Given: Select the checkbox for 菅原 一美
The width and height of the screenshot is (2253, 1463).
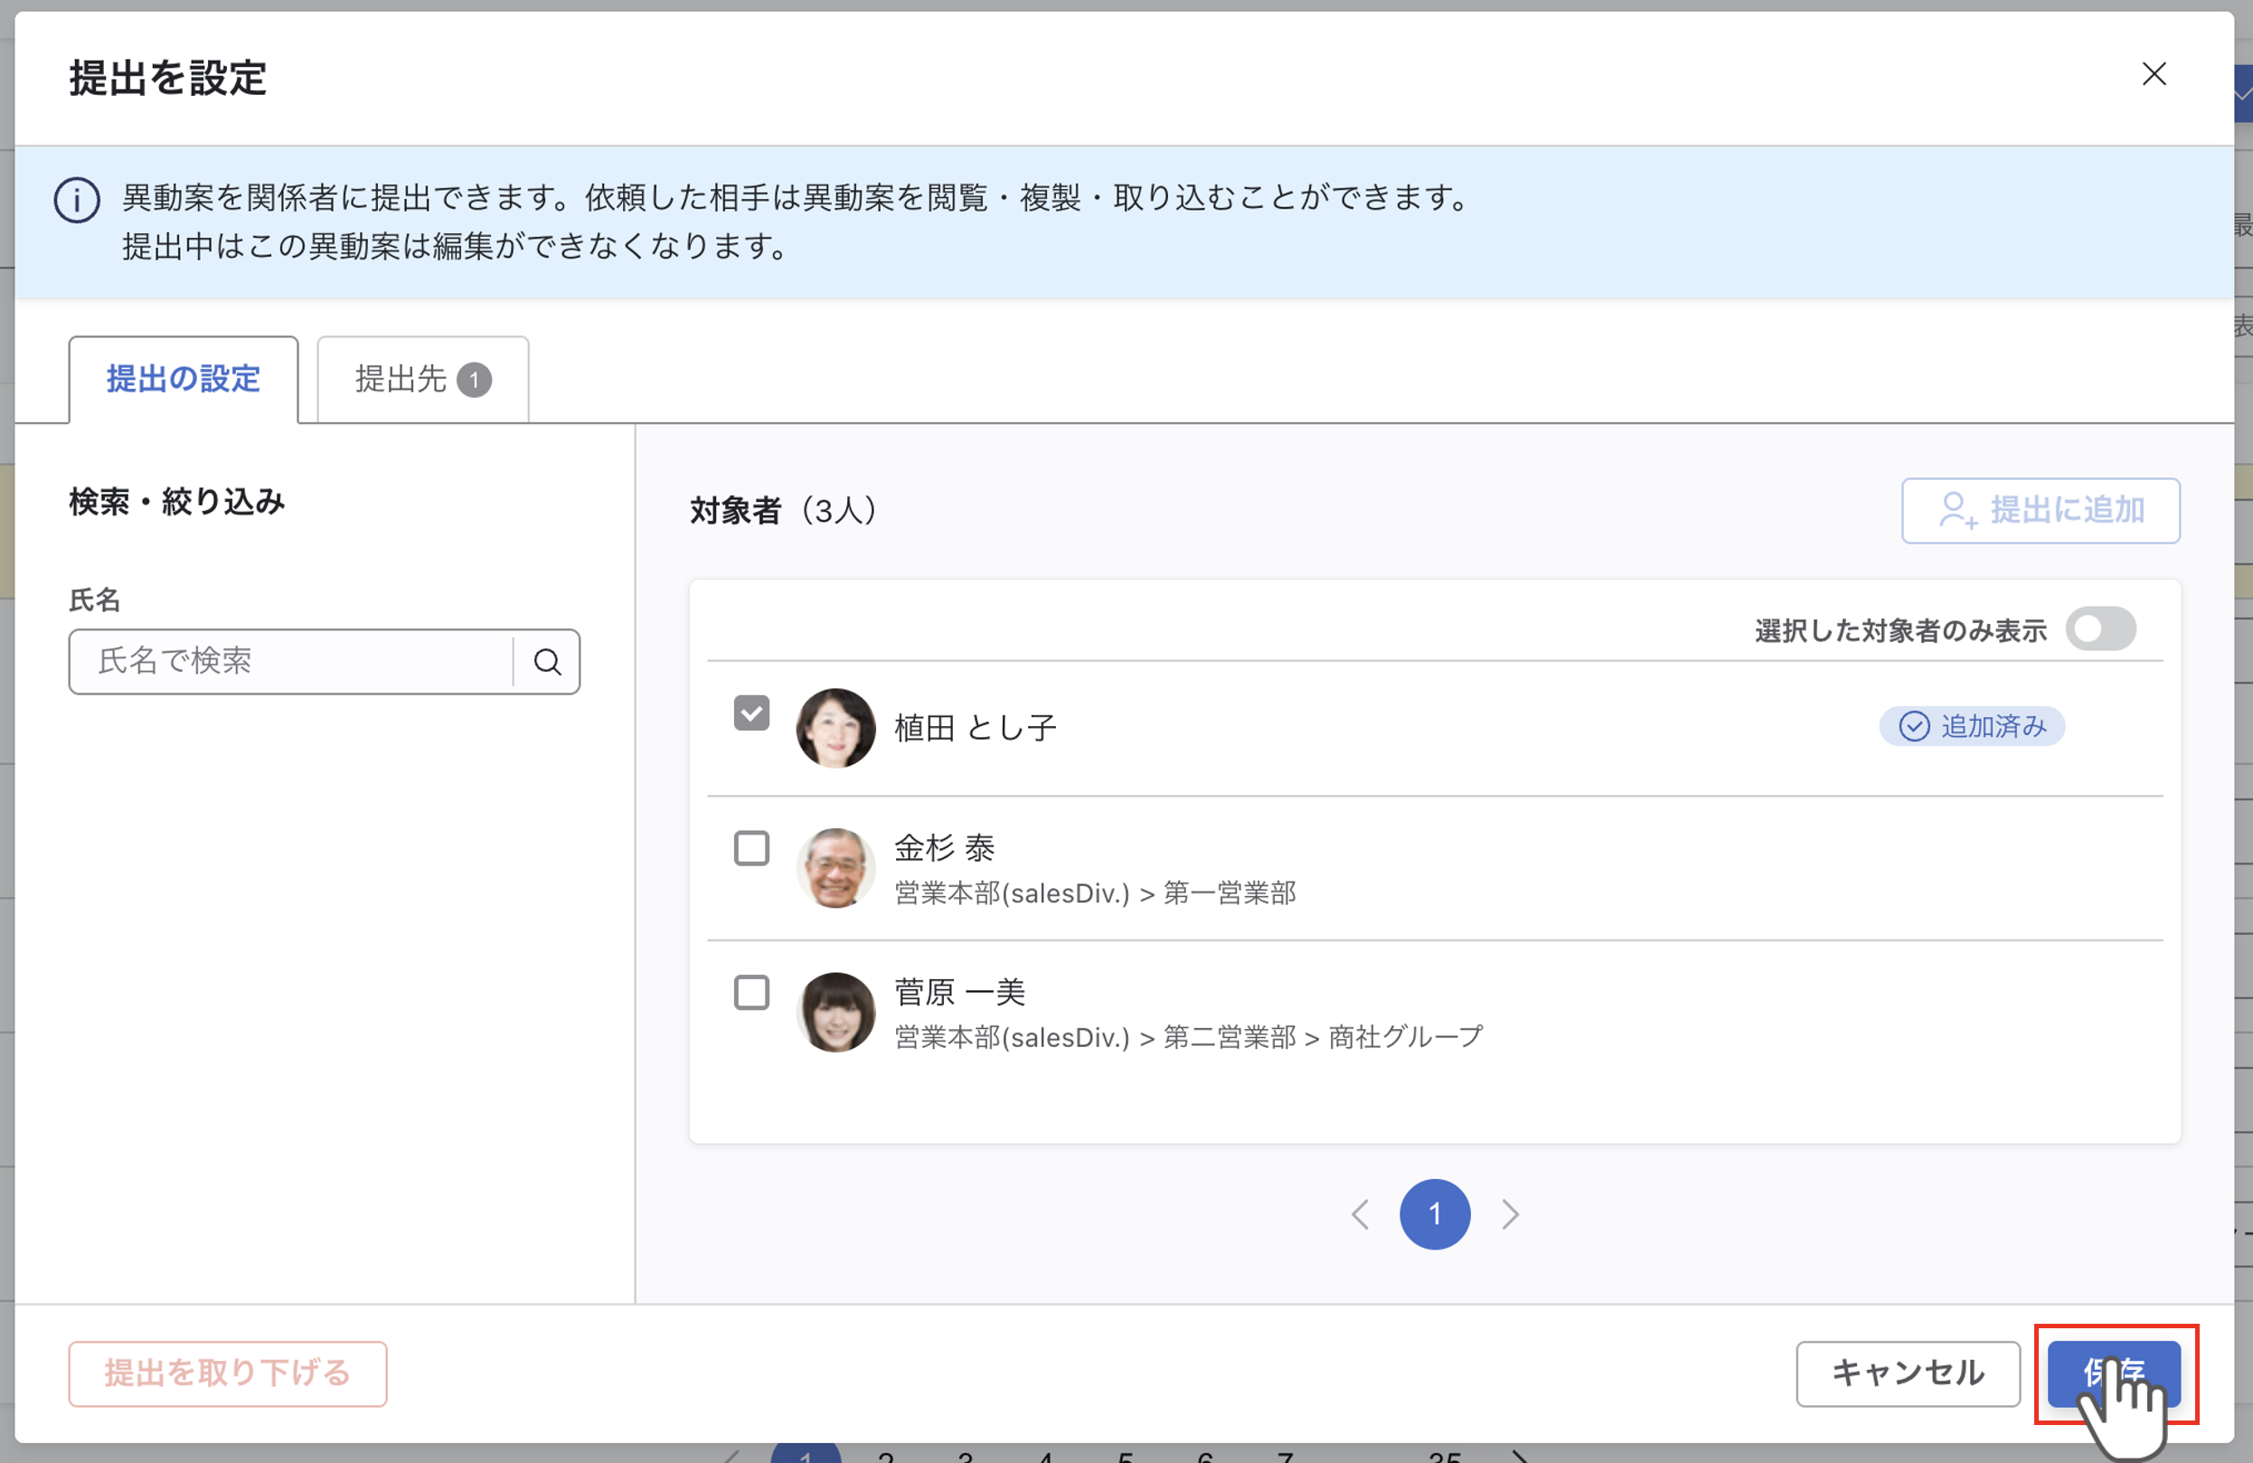Looking at the screenshot, I should point(751,993).
